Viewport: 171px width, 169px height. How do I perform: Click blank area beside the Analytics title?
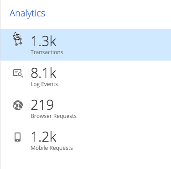click(x=106, y=13)
